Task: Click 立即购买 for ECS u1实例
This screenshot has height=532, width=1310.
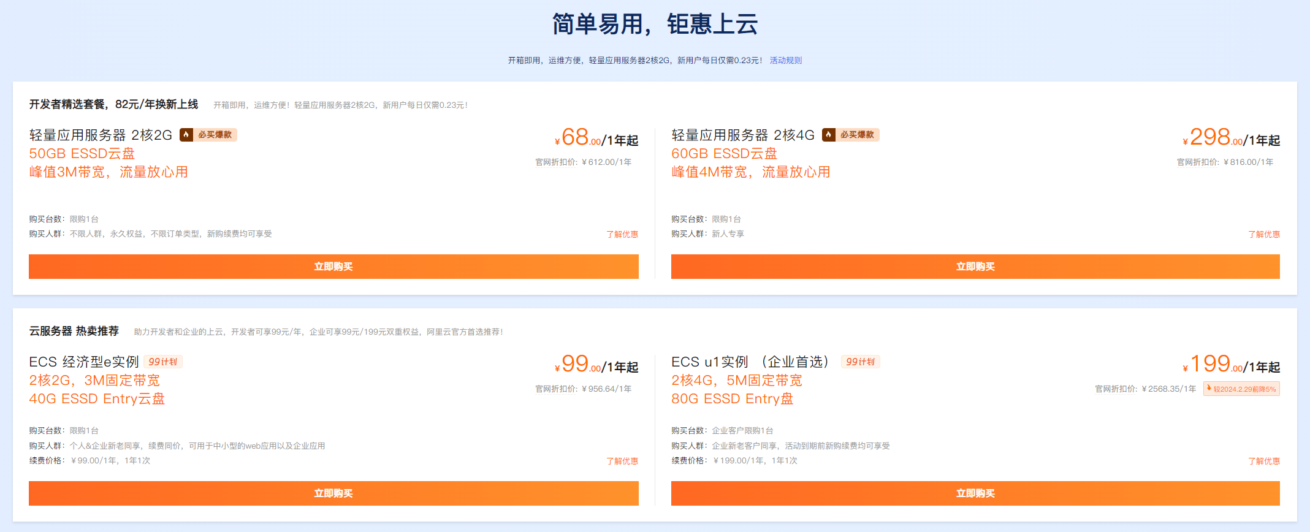Action: tap(975, 493)
